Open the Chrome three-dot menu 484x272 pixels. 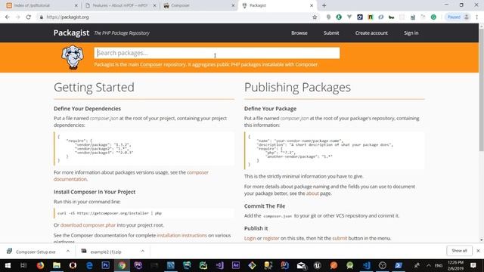coord(477,17)
